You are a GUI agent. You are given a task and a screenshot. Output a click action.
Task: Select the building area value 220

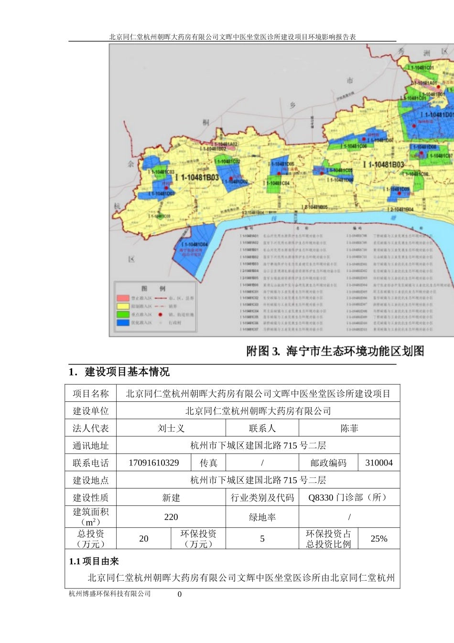(x=171, y=517)
